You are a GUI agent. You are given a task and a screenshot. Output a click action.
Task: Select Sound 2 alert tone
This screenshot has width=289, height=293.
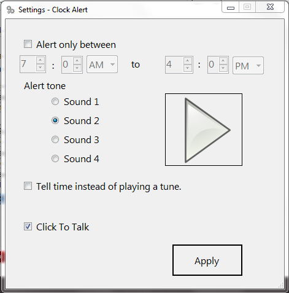coord(55,120)
